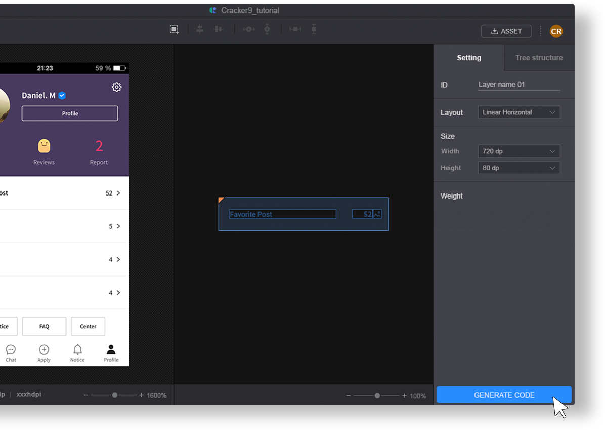Click the fixed width icon in toolbar
This screenshot has height=430, width=605.
point(295,30)
